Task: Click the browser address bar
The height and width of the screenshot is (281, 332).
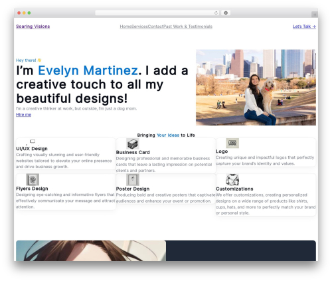Action: (157, 13)
